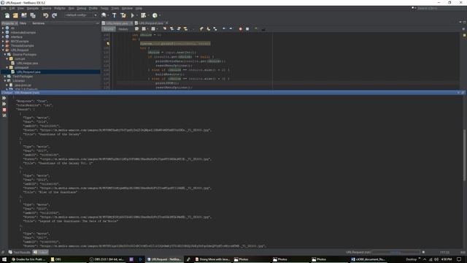The width and height of the screenshot is (467, 263).
Task: Jump to Last Edit in editor toolbar
Action: (136, 29)
